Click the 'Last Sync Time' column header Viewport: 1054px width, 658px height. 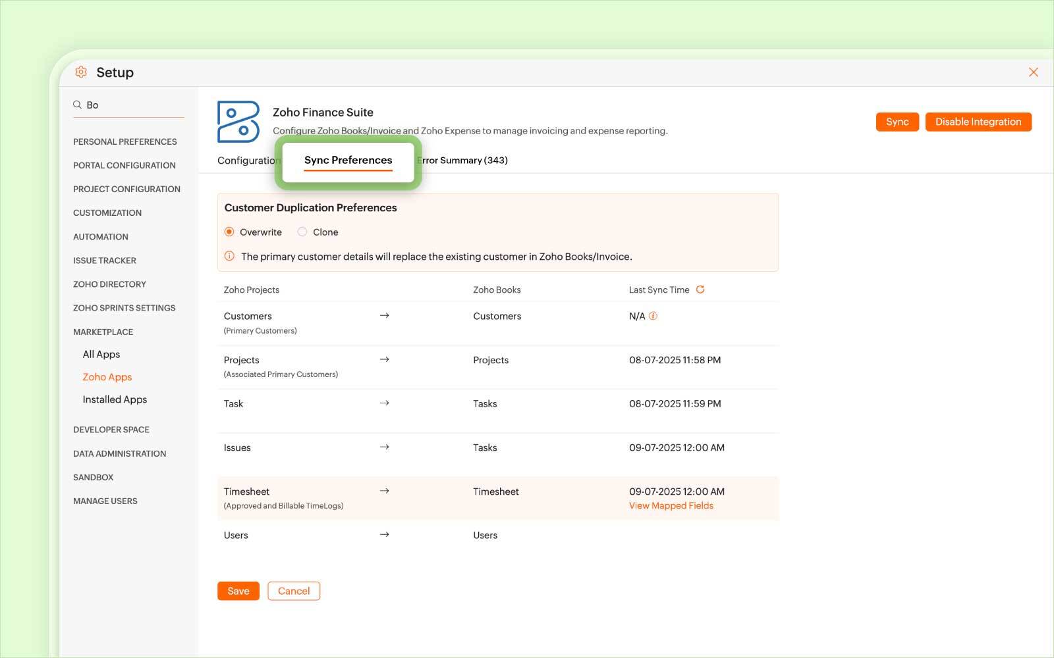[659, 290]
